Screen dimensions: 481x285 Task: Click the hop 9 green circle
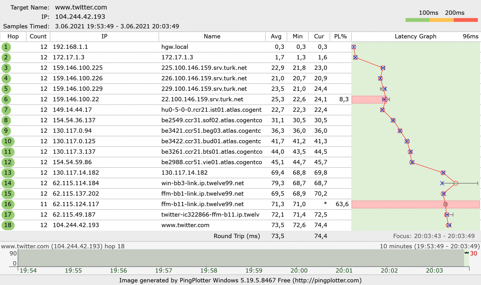click(x=6, y=131)
